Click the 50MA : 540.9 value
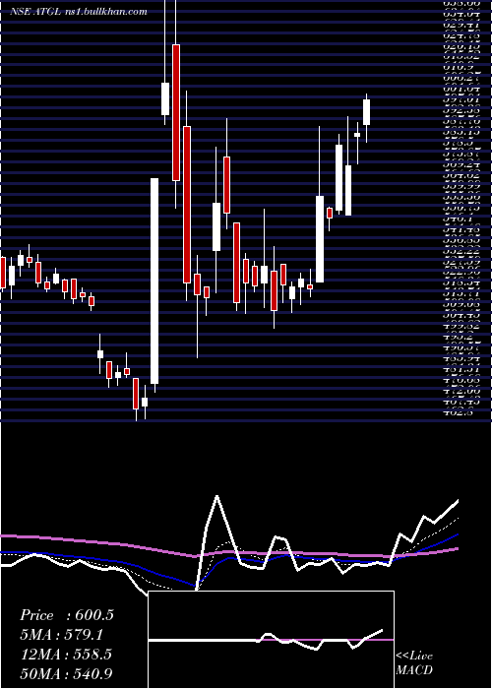Image resolution: width=492 pixels, height=689 pixels. (x=66, y=673)
